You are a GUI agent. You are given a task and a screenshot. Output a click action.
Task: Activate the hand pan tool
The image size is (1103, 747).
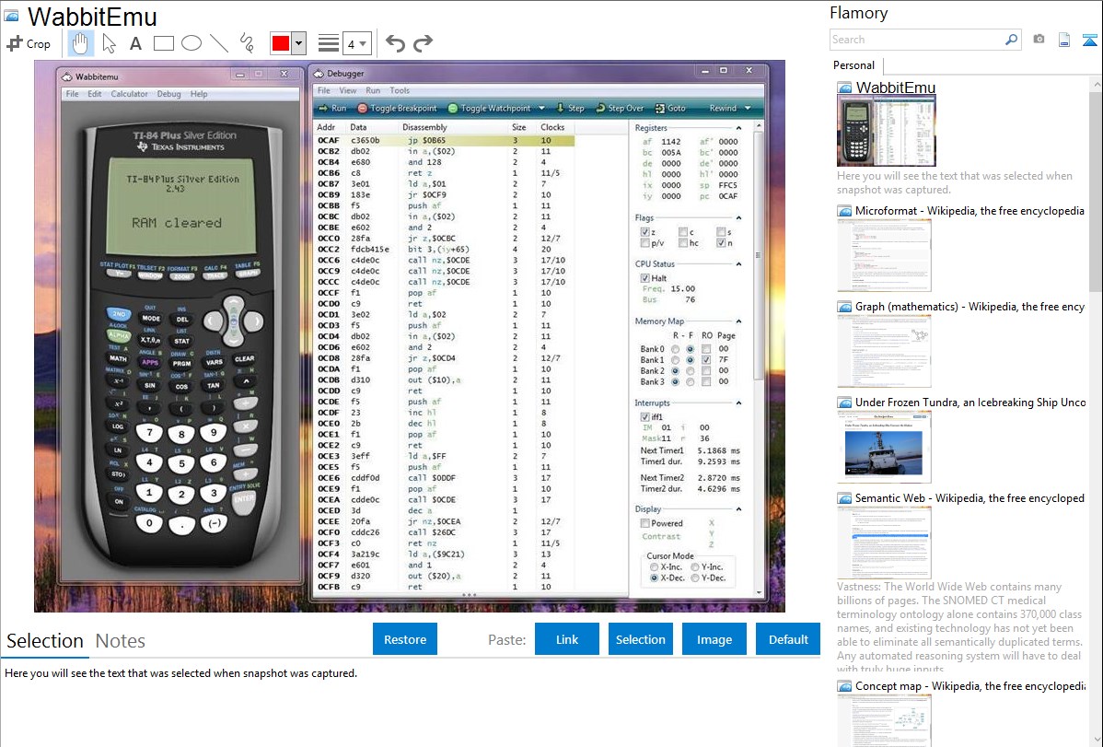point(80,43)
